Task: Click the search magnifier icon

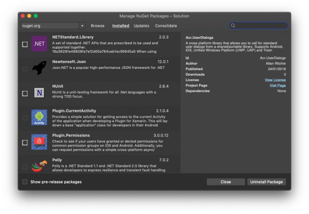Action: coord(233,25)
